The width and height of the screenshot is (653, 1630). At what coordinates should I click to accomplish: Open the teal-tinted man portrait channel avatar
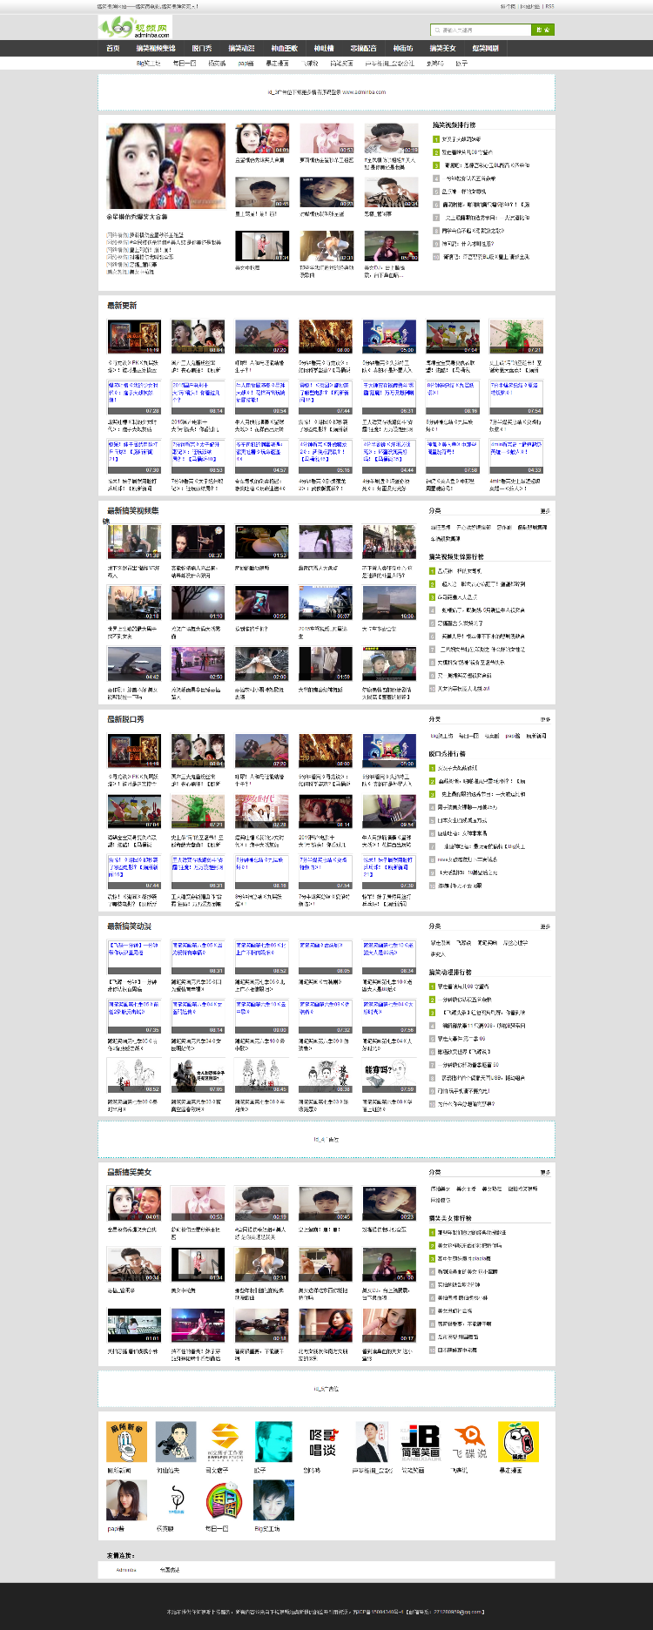click(274, 1442)
